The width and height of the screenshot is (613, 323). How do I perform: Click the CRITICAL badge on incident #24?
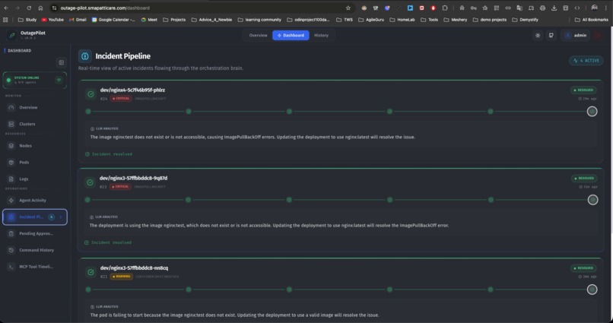pos(121,99)
